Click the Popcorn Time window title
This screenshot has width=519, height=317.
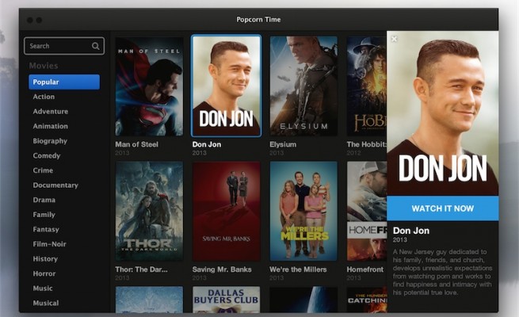(258, 20)
